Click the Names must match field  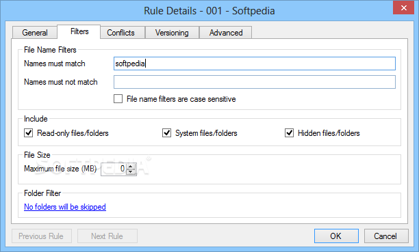pyautogui.click(x=255, y=64)
